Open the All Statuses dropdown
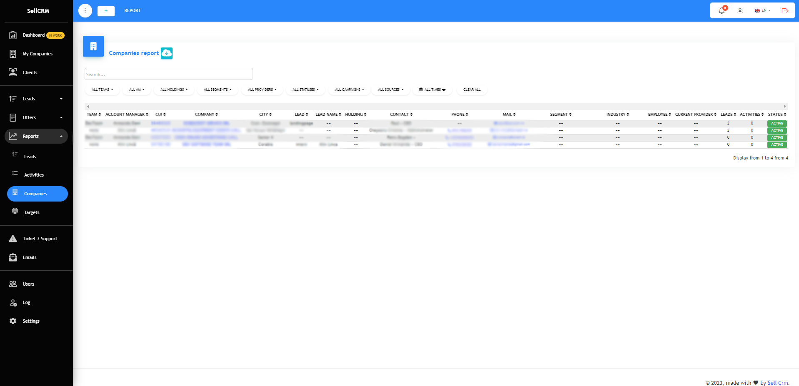Viewport: 799px width, 386px height. pos(305,90)
